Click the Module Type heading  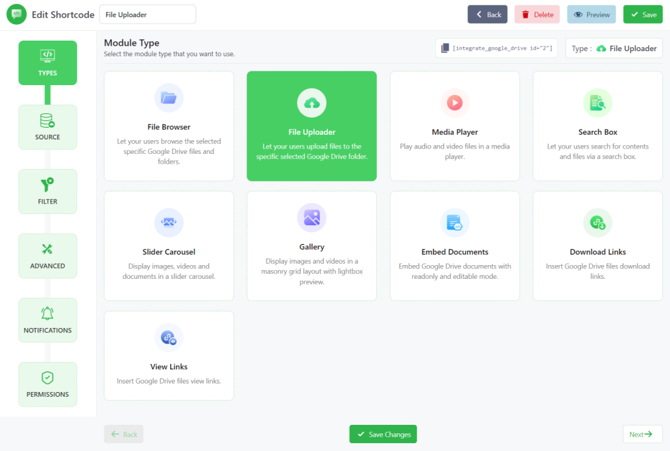tap(132, 43)
